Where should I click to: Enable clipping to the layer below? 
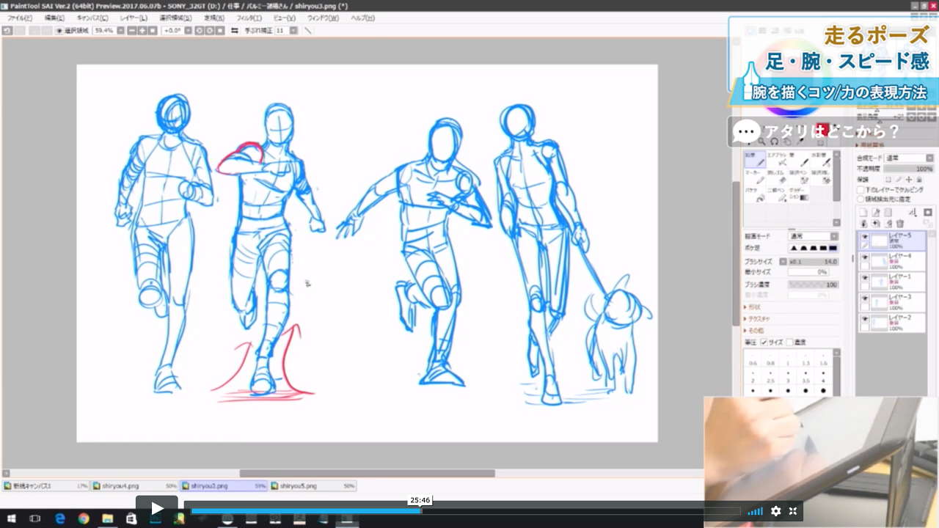tap(861, 189)
